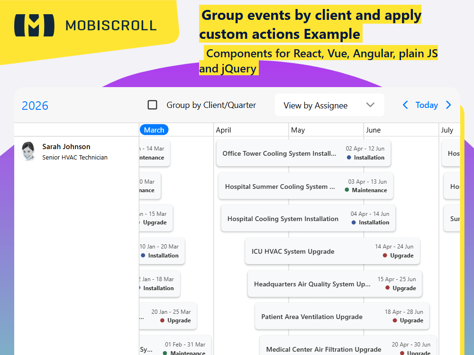474x355 pixels.
Task: Click the next period chevron arrow
Action: pos(448,105)
